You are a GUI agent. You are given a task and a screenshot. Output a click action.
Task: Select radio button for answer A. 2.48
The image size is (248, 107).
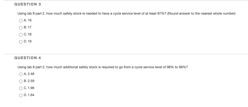pos(21,74)
